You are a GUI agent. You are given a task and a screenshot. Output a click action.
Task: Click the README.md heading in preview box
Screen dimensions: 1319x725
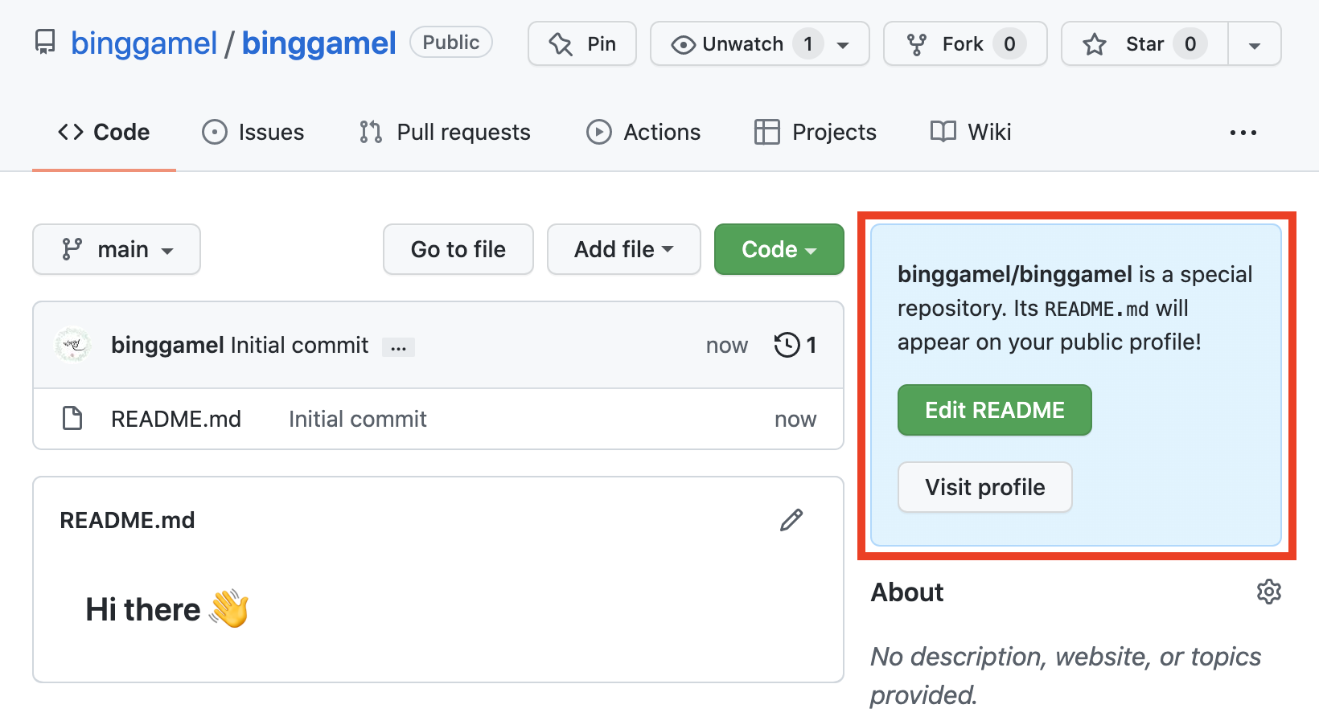click(x=127, y=520)
